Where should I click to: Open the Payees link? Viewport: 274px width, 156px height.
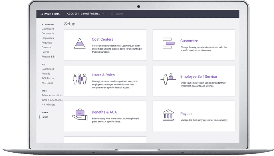coord(186,114)
